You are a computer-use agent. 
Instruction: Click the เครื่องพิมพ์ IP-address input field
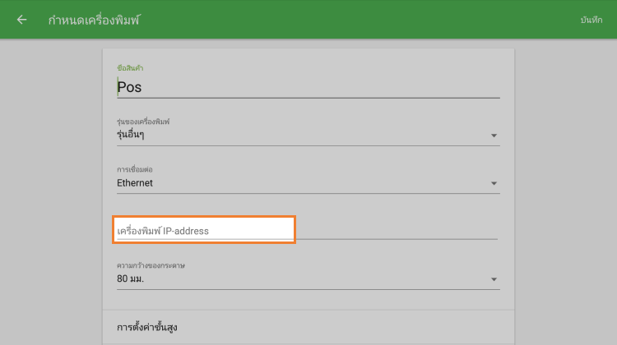click(204, 231)
